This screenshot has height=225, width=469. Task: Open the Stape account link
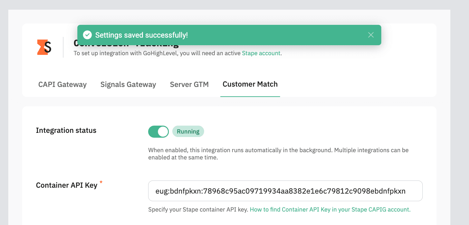coord(261,53)
